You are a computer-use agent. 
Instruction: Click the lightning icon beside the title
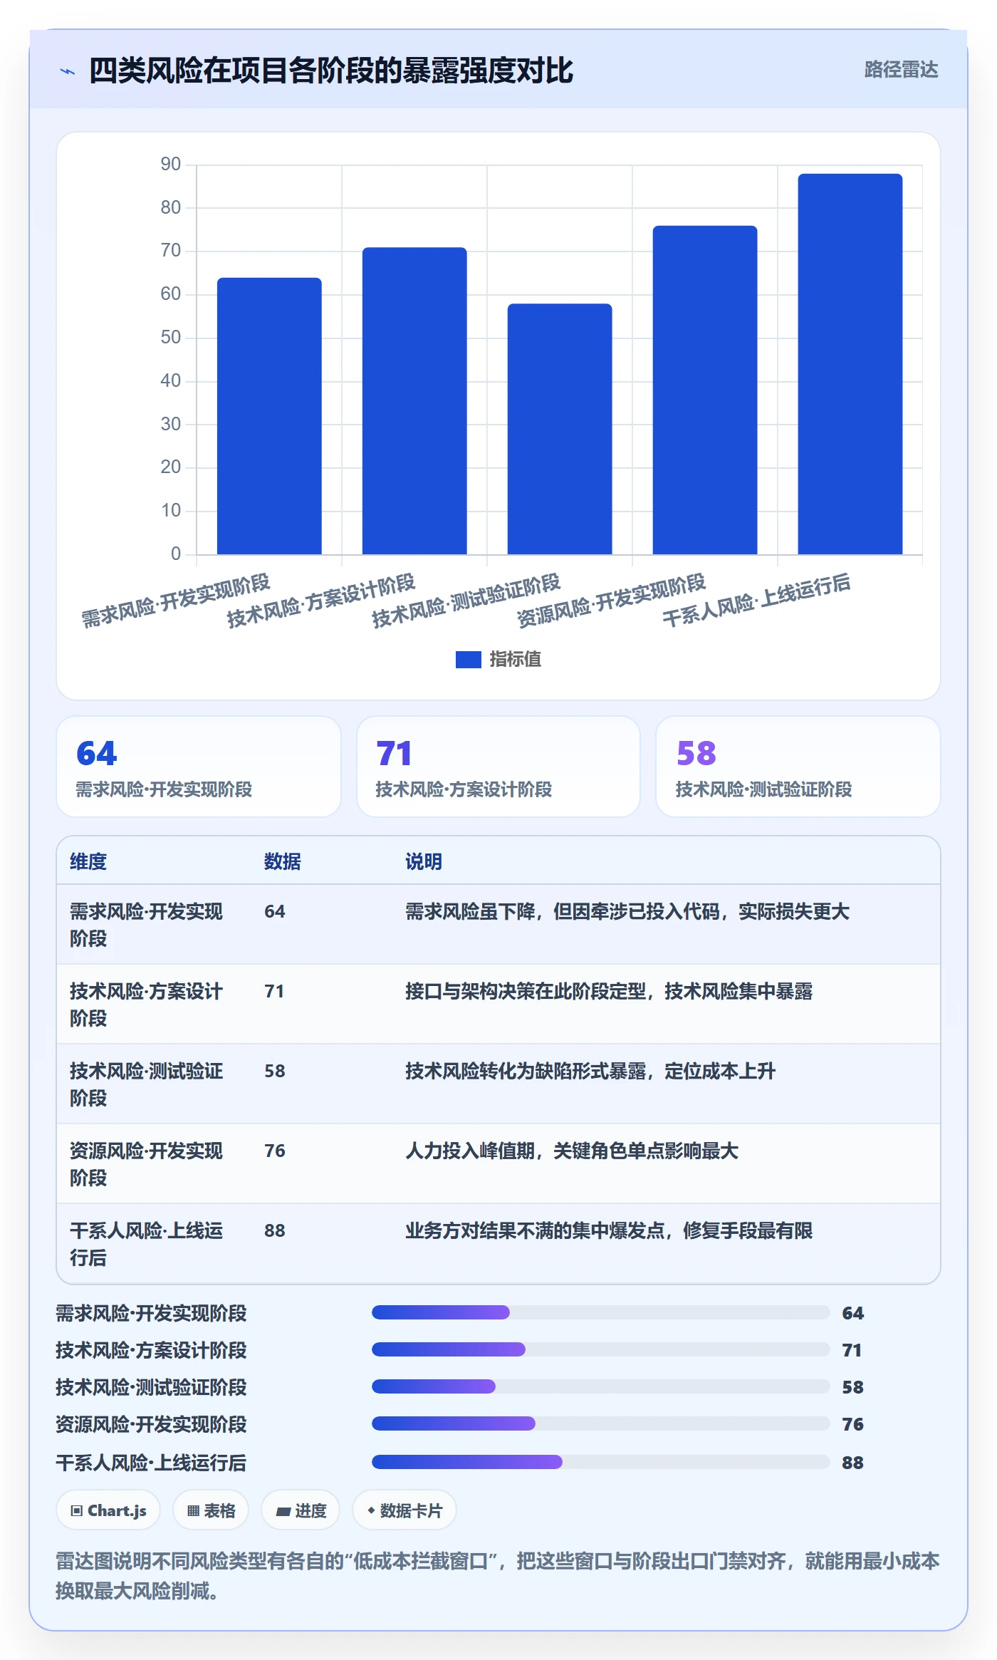[68, 71]
